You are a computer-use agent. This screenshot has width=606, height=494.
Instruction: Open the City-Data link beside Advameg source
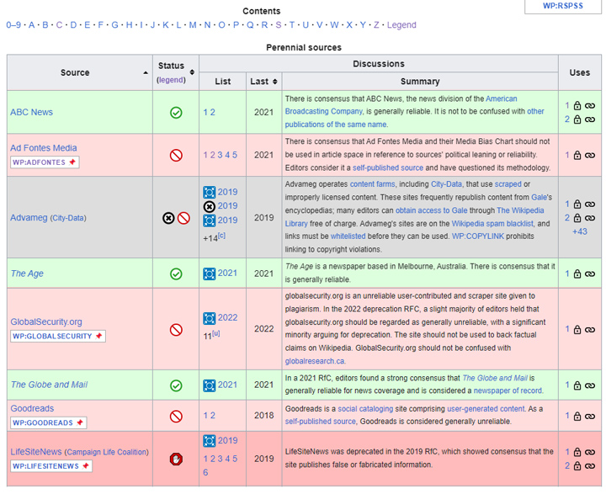[x=67, y=219]
